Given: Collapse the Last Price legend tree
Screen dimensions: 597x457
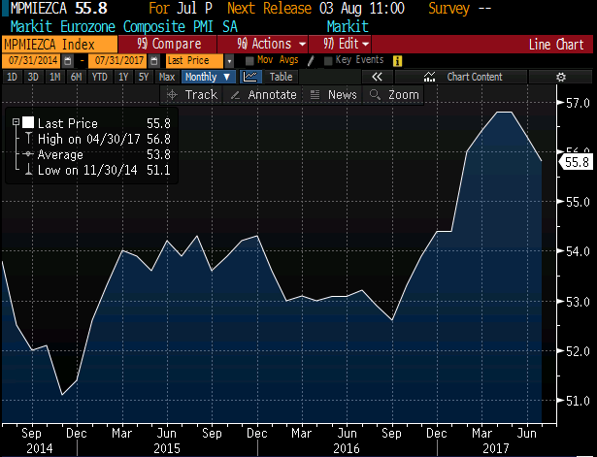Looking at the screenshot, I should pos(14,123).
